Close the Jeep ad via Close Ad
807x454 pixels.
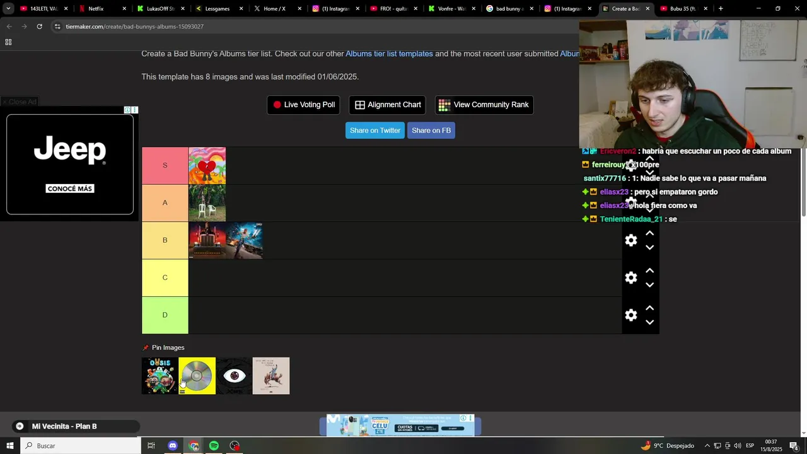(20, 102)
